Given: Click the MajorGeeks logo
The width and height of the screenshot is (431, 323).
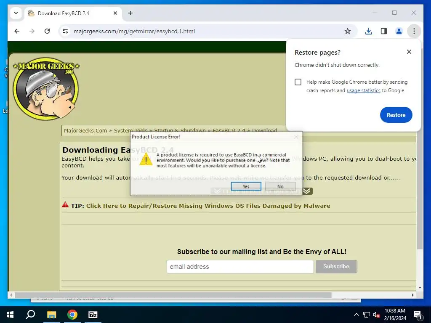Looking at the screenshot, I should coord(46,89).
